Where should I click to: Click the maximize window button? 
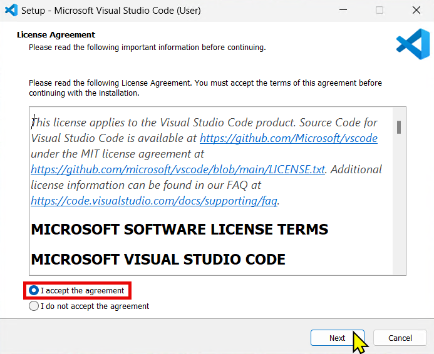(x=380, y=11)
